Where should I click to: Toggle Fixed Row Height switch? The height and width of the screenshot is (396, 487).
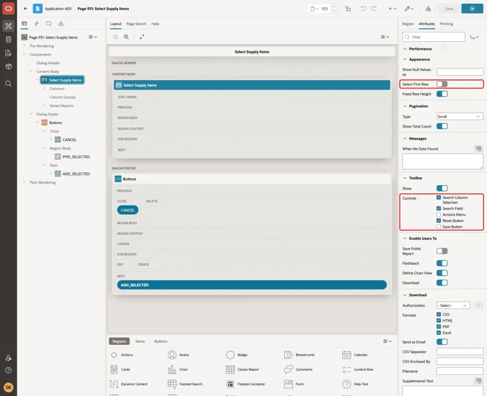coord(442,94)
